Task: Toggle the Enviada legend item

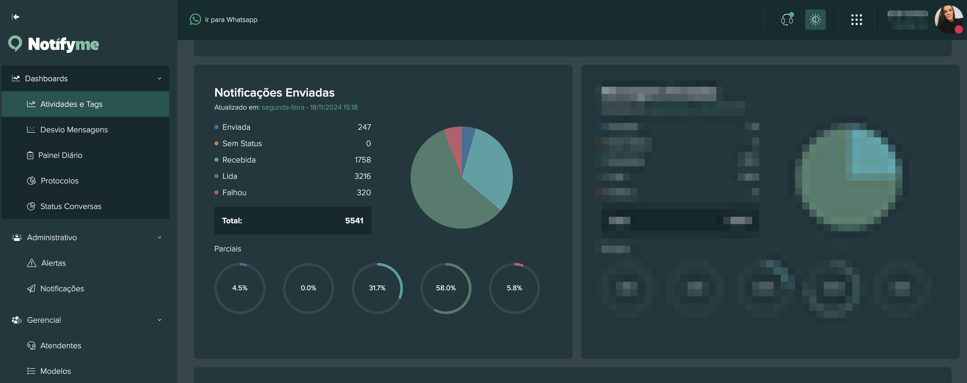Action: [236, 127]
